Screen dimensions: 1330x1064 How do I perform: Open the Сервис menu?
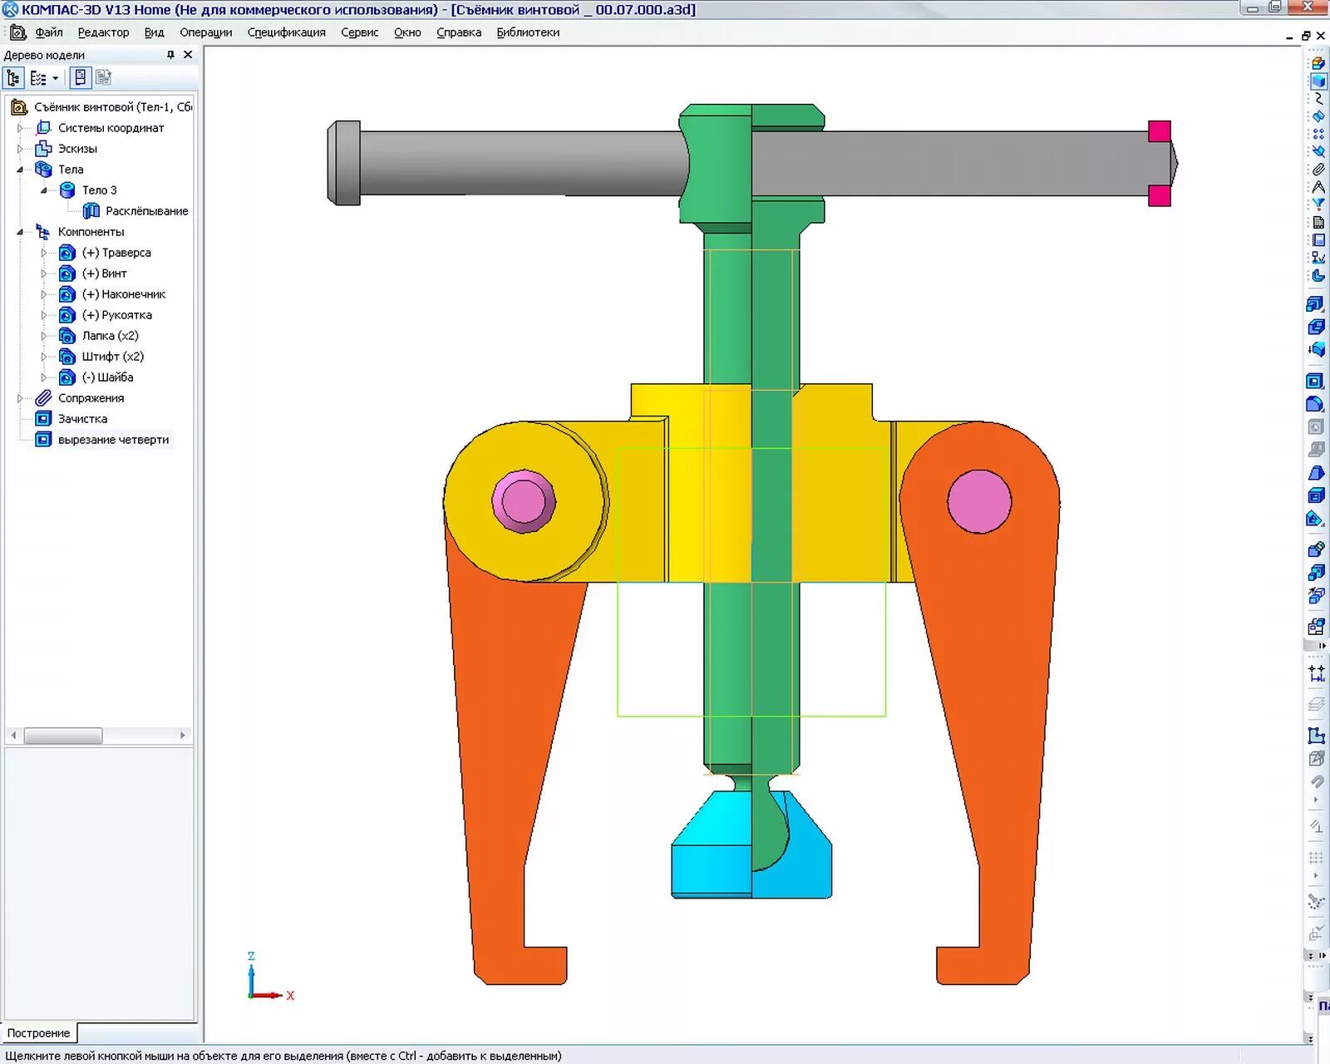pos(359,32)
